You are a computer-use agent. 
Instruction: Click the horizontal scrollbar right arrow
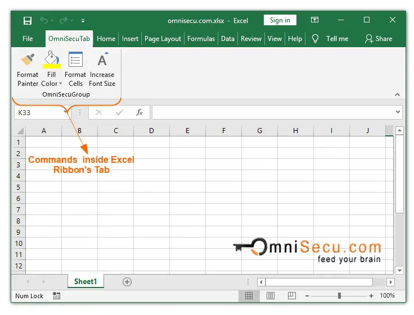(x=390, y=282)
